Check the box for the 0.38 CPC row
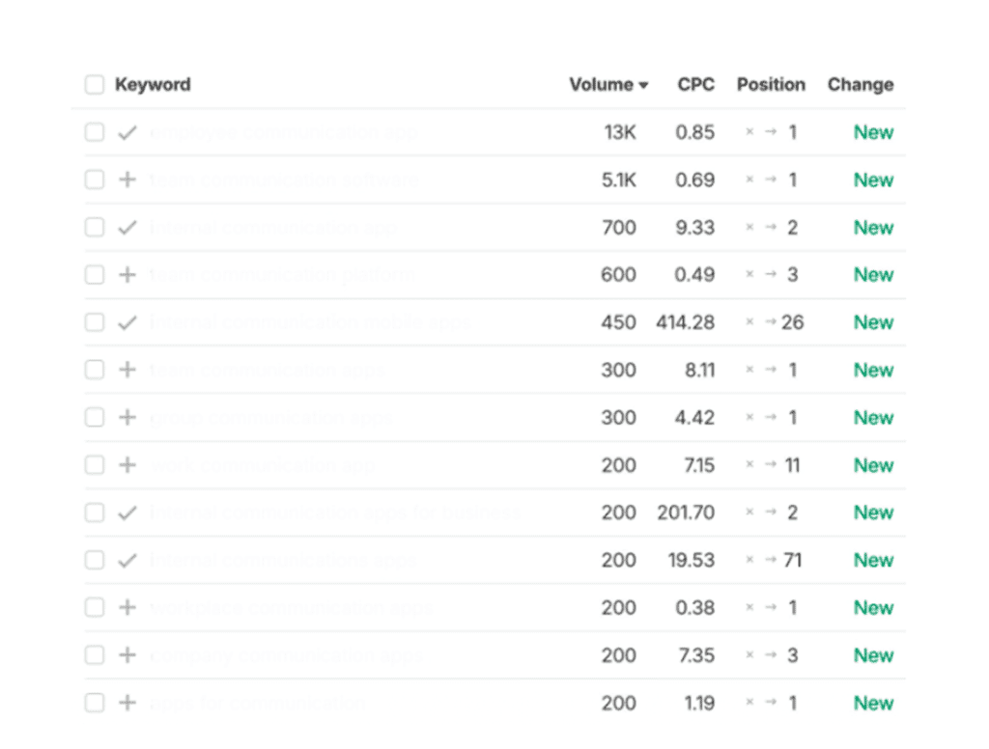 (x=94, y=607)
